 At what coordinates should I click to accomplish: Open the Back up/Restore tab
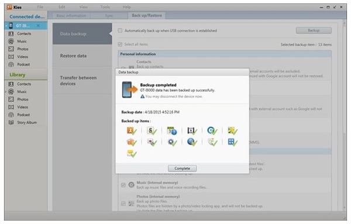coord(147,15)
